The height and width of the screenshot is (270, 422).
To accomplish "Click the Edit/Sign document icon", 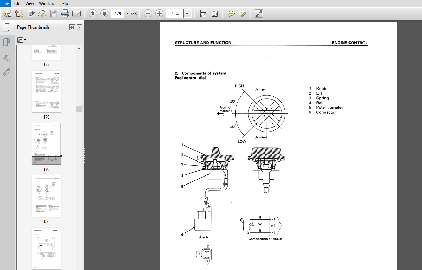I will [x=31, y=14].
